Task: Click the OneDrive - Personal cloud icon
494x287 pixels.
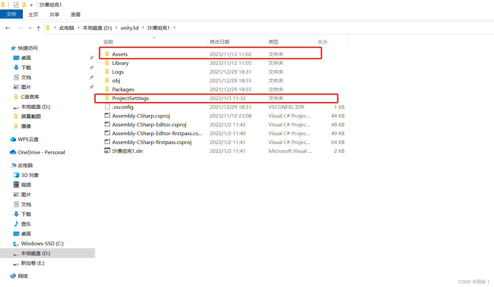Action: pos(13,152)
